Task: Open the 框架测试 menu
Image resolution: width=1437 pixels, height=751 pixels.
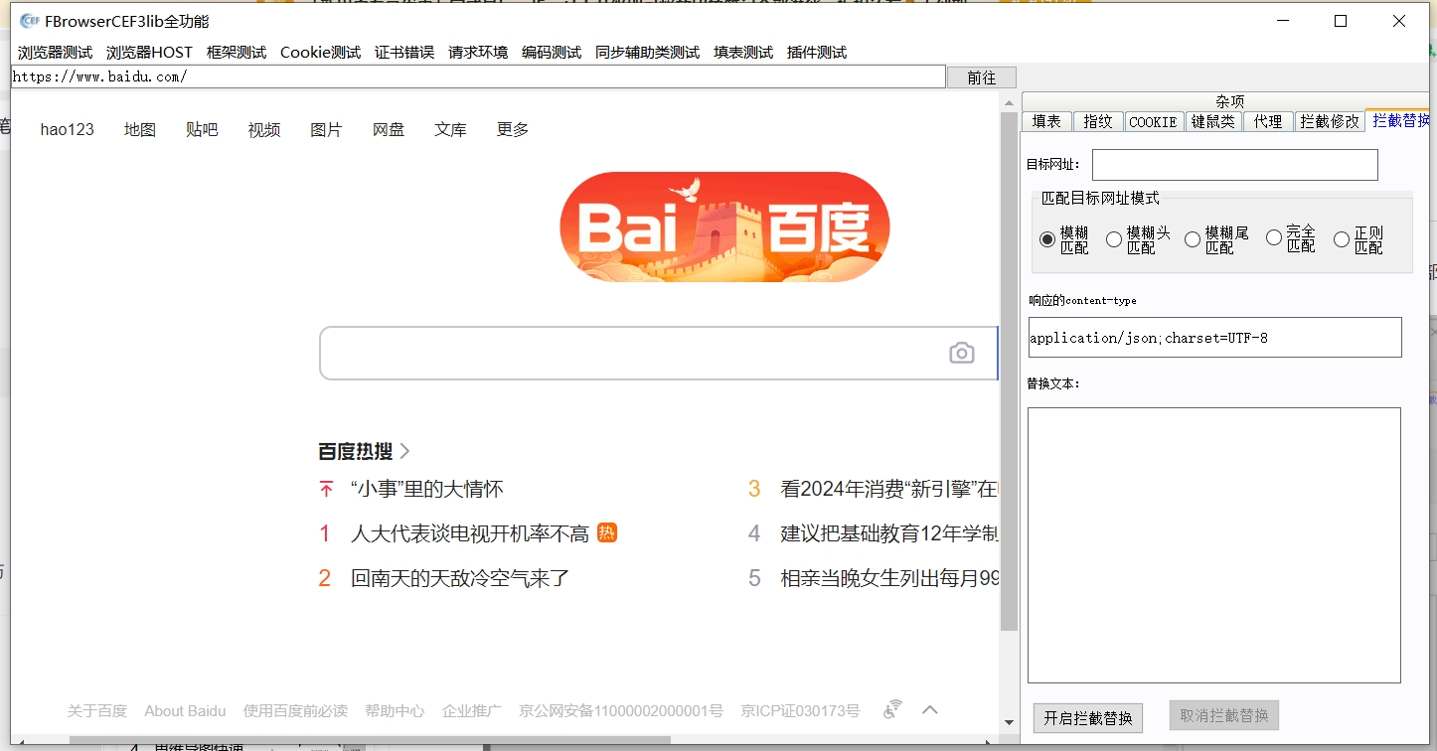Action: 237,53
